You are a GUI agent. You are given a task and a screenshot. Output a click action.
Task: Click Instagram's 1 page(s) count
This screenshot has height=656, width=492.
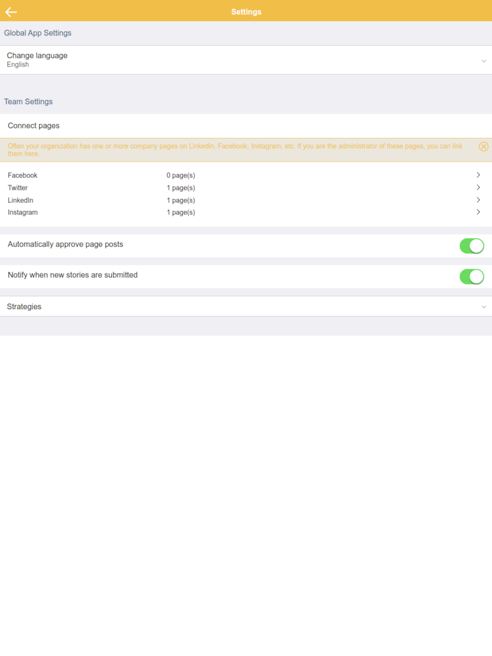click(x=181, y=212)
